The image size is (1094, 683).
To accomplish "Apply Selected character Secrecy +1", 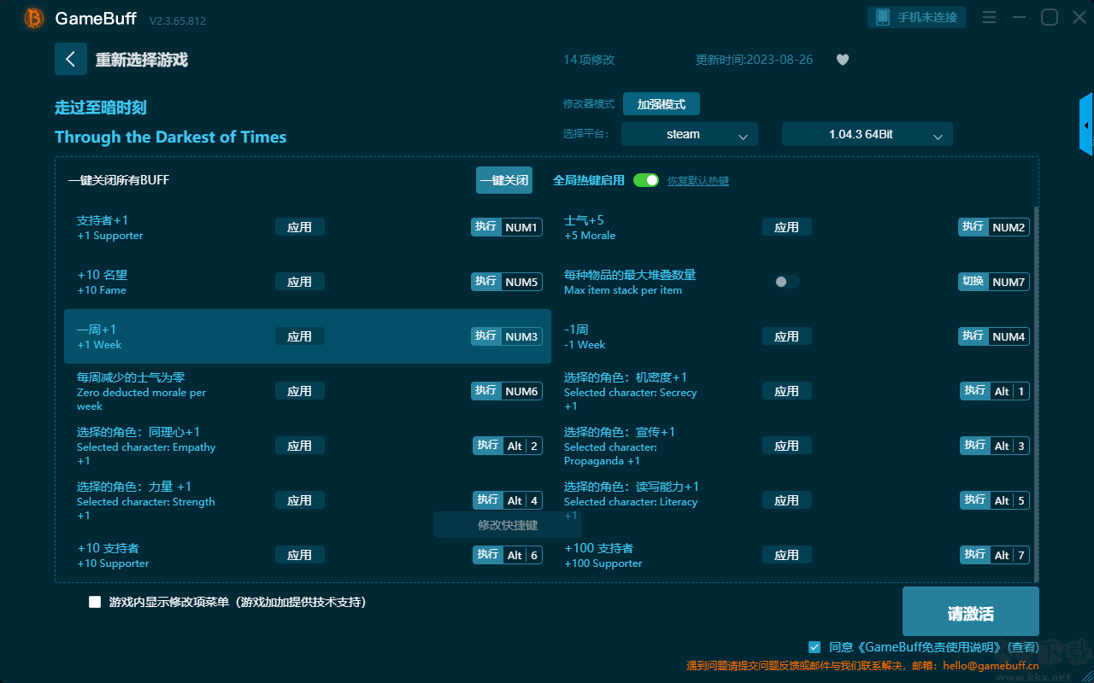I will click(787, 391).
